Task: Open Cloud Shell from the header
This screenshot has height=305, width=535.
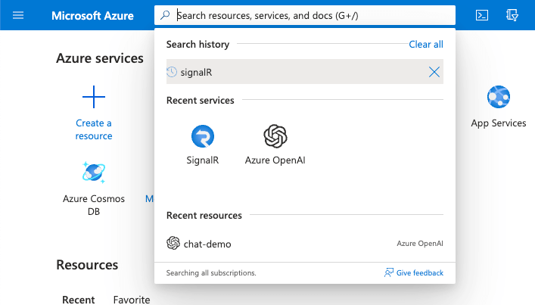Action: coord(482,15)
